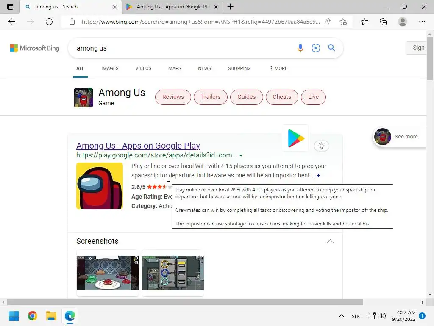Switch to the VIDEOS tab
The image size is (434, 326).
click(143, 68)
